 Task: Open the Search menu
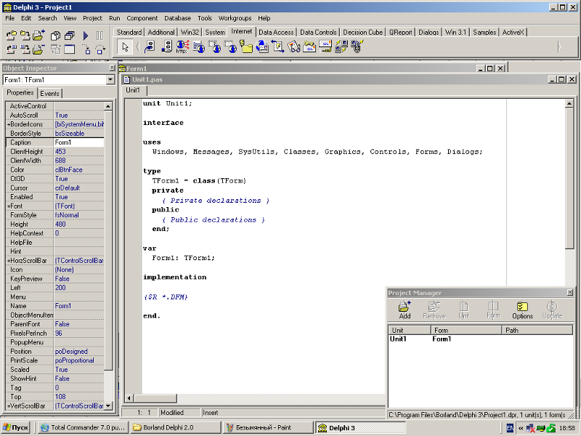click(47, 18)
